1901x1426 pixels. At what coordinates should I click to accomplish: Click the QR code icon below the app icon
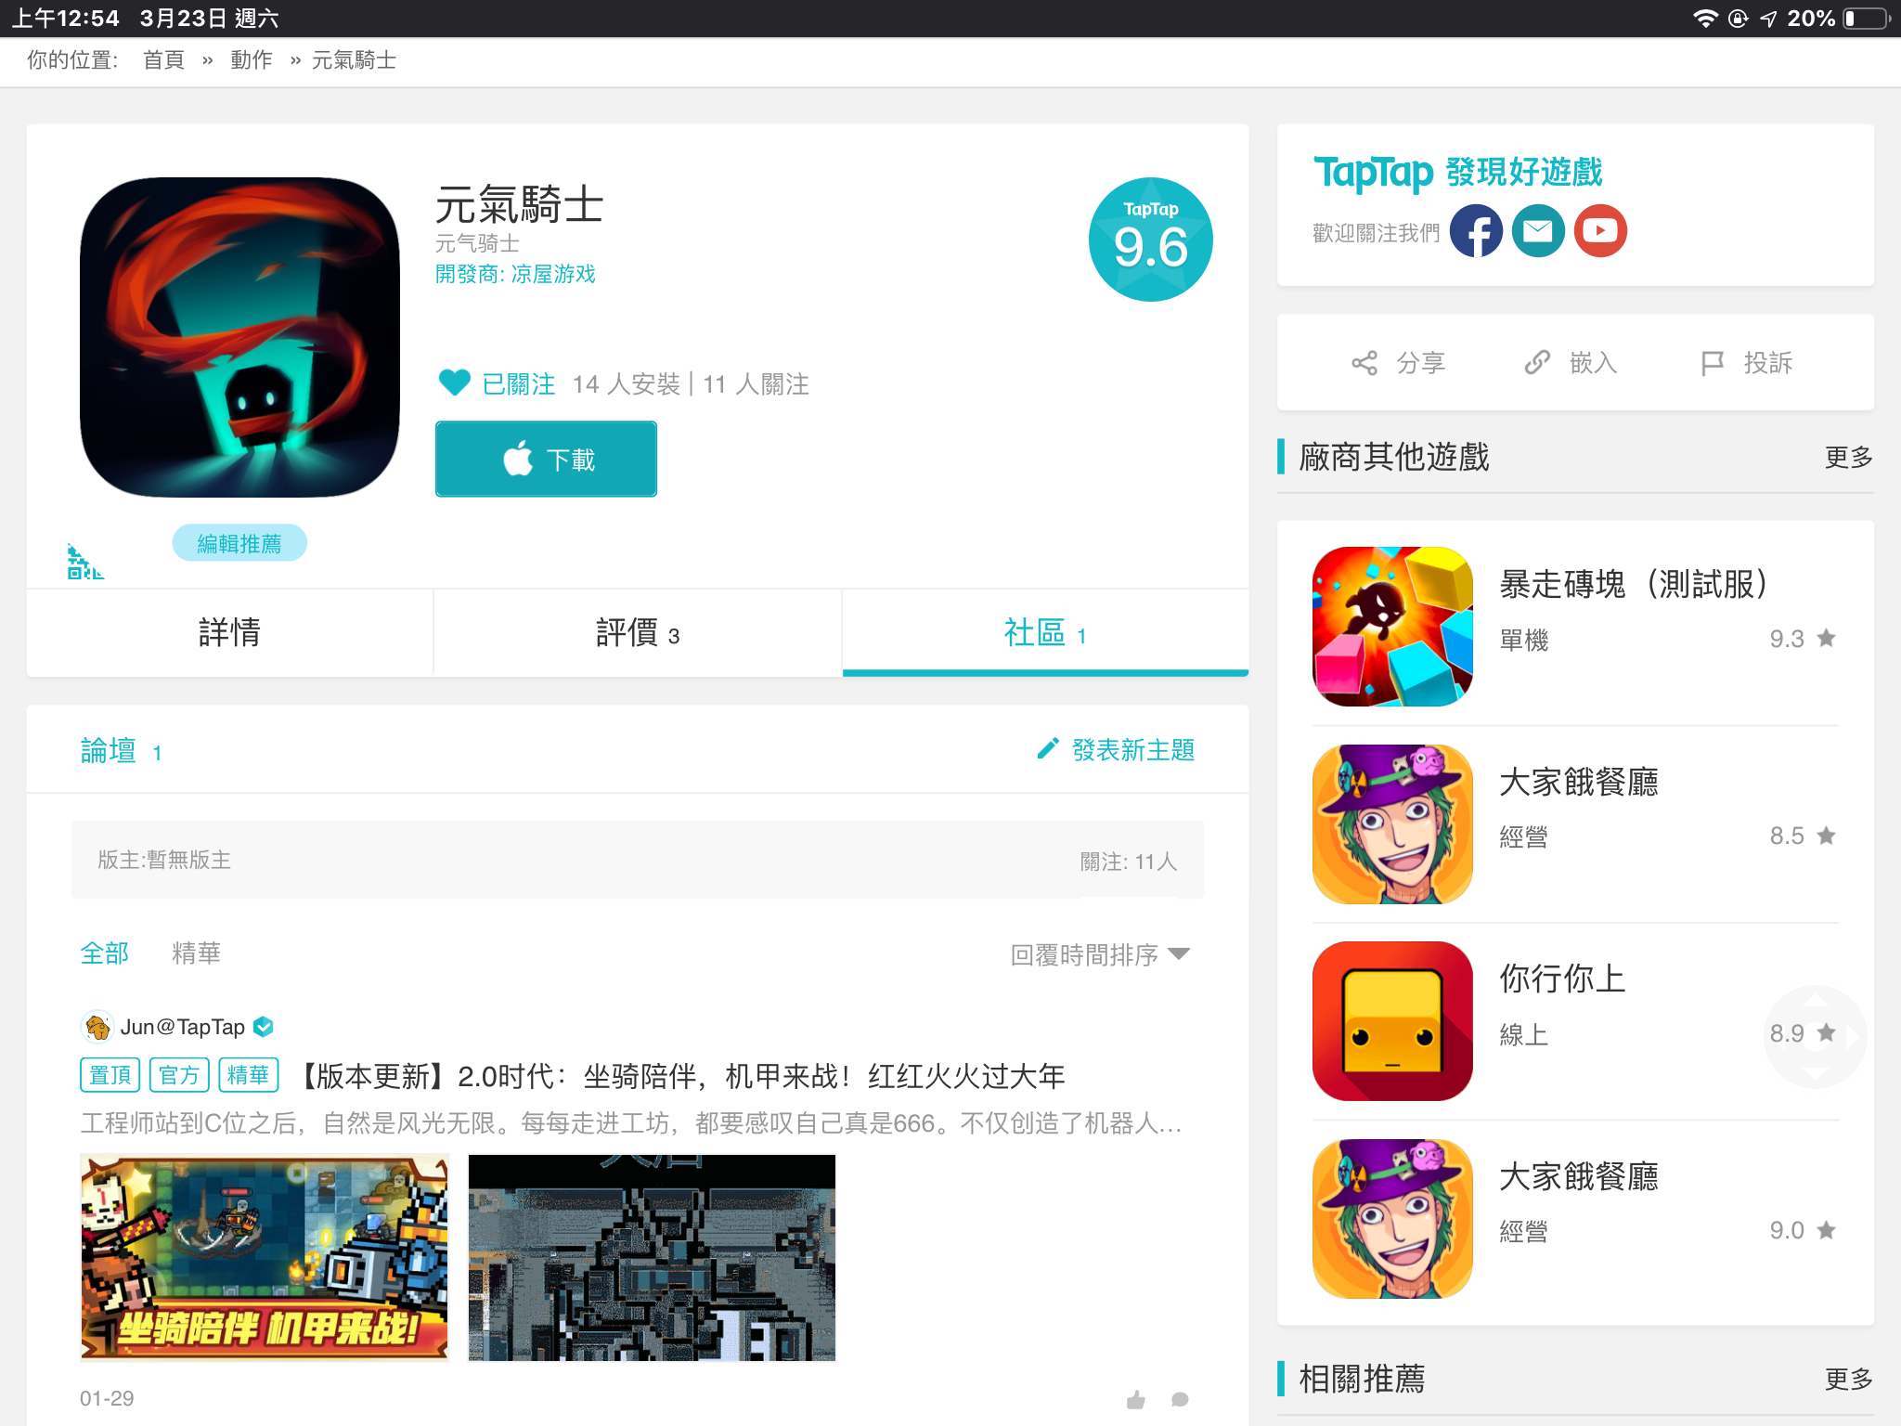tap(84, 562)
